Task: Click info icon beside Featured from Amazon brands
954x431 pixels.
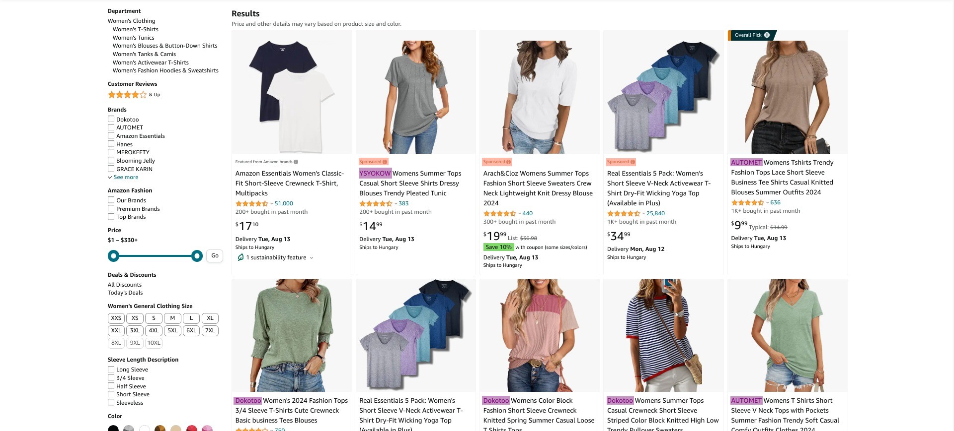Action: point(296,162)
